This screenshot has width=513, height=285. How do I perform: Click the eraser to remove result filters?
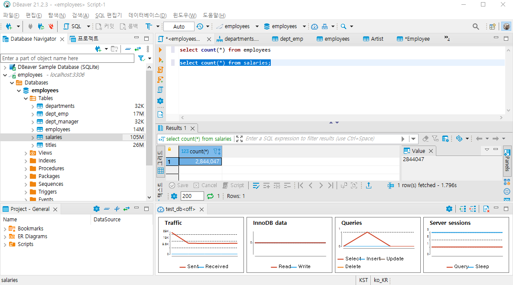(x=425, y=139)
